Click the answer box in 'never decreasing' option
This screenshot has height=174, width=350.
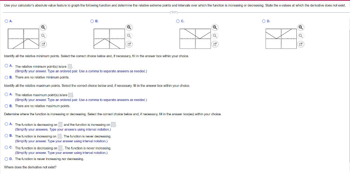59,136
